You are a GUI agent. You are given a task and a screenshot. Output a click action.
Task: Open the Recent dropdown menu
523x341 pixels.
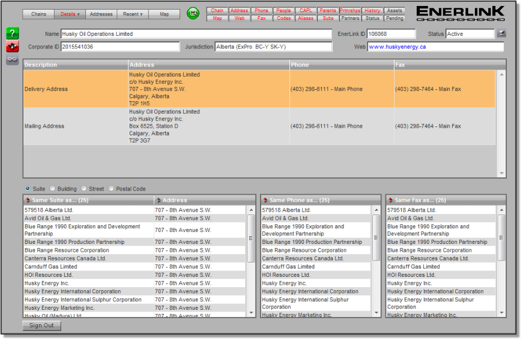(x=133, y=14)
